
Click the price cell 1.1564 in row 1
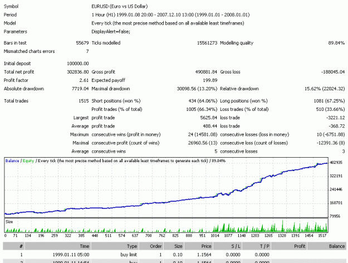(x=204, y=255)
